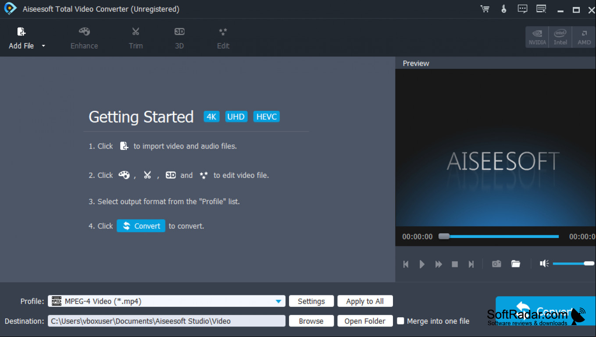Click the Aiseesoft preview thumbnail
The image size is (596, 337).
pyautogui.click(x=496, y=148)
